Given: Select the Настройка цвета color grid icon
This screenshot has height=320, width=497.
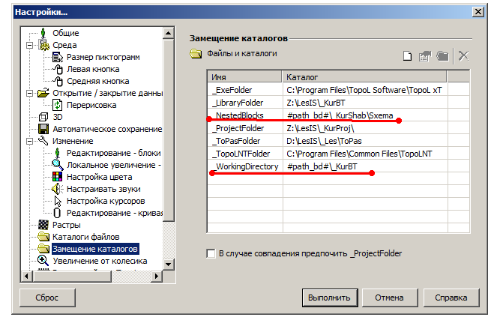Looking at the screenshot, I should coord(58,177).
